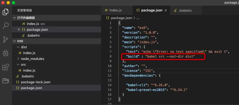Click the breadcrumb ellipsis
Viewport: 239px width, 105px height.
pos(138,18)
